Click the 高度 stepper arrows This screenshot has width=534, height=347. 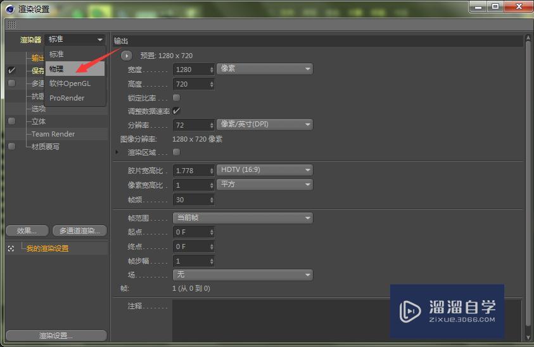[212, 84]
